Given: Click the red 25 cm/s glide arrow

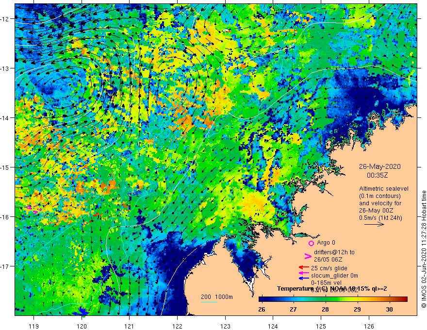Looking at the screenshot, I should pos(304,267).
